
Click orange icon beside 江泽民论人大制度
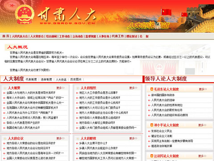pyautogui.click(x=152, y=156)
